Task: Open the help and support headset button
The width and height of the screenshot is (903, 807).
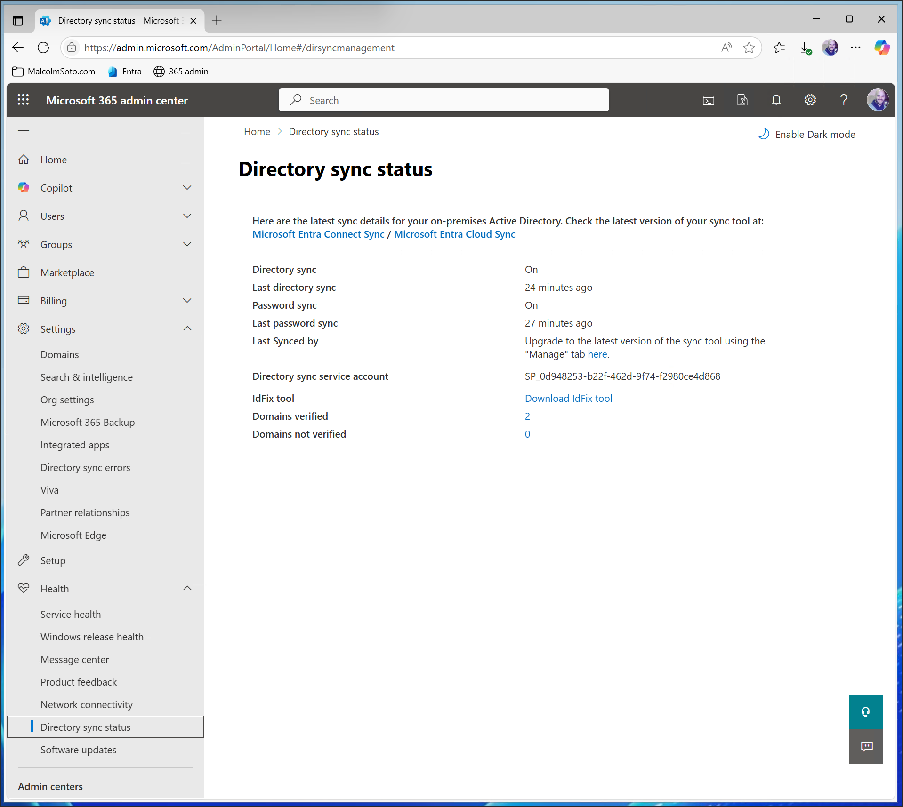Action: [x=865, y=712]
